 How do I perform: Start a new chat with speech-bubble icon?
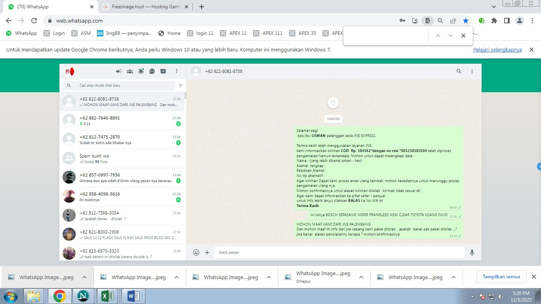pos(152,71)
